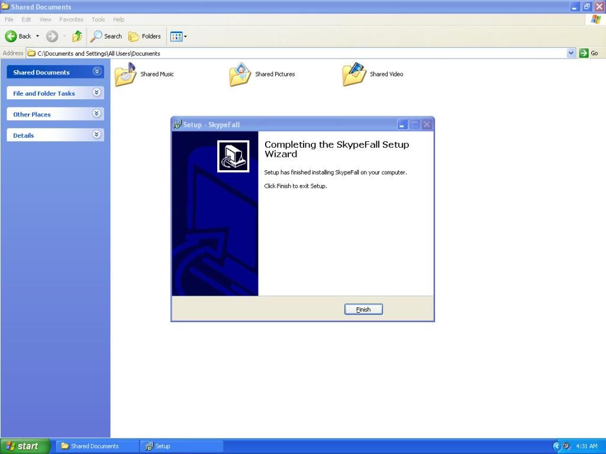Click the taskbar clock
The width and height of the screenshot is (606, 454).
pyautogui.click(x=586, y=446)
